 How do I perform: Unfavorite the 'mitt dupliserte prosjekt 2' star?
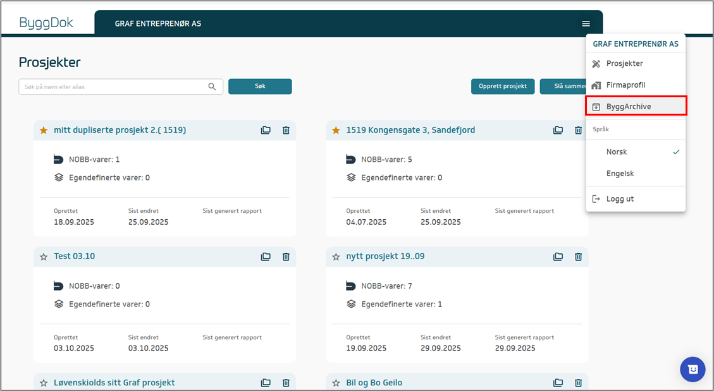(44, 130)
